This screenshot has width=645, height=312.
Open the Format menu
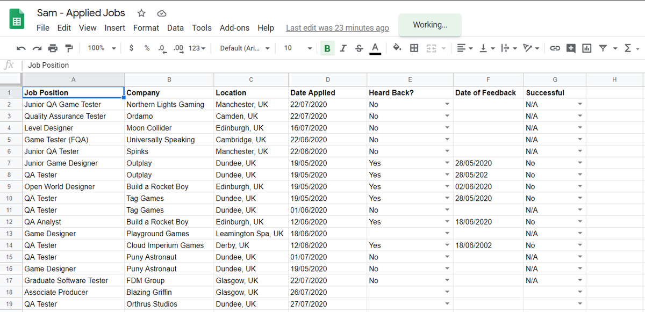pos(146,28)
